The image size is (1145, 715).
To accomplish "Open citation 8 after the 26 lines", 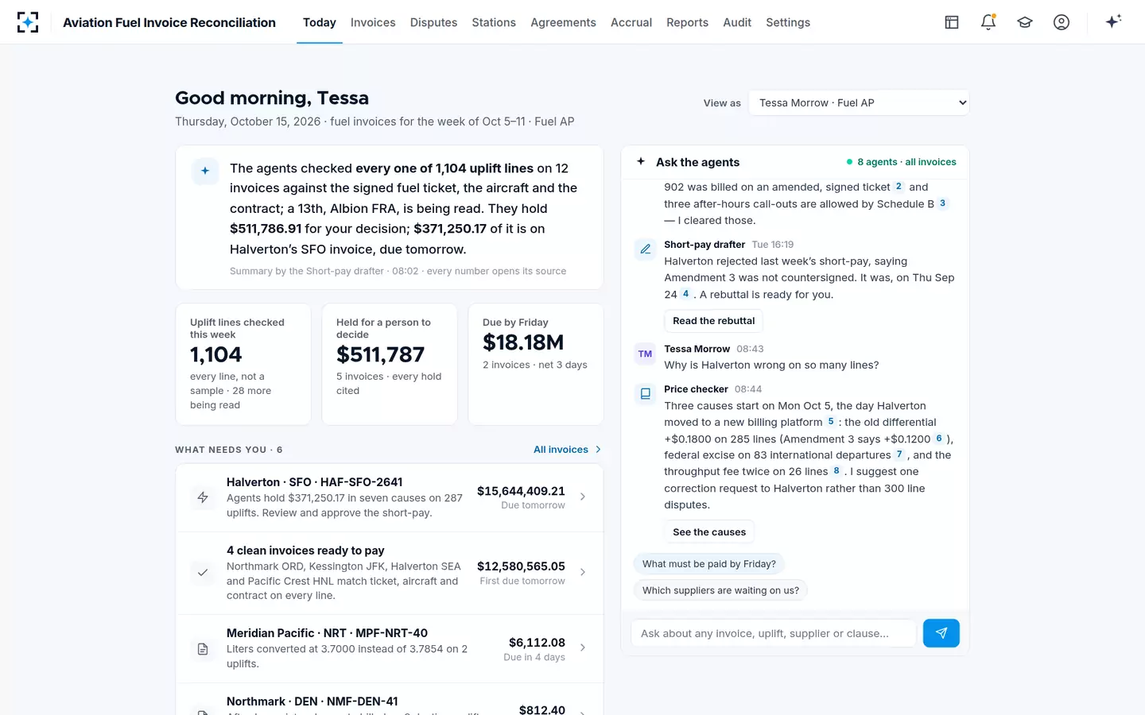I will (x=836, y=471).
